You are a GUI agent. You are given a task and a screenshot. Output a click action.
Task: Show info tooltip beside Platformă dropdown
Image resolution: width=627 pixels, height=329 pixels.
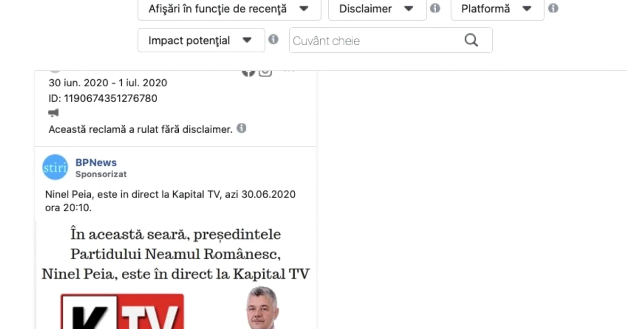[553, 8]
